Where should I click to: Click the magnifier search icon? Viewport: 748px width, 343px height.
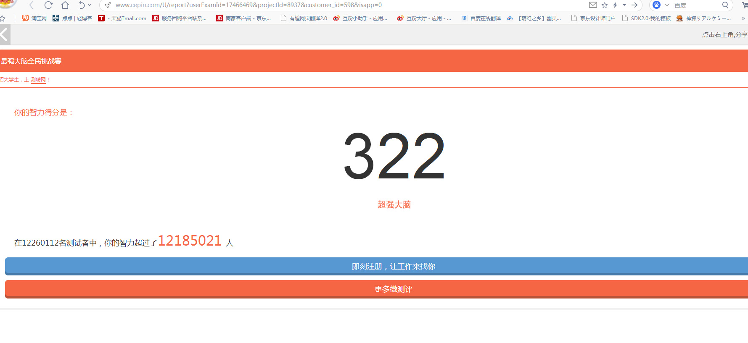725,5
